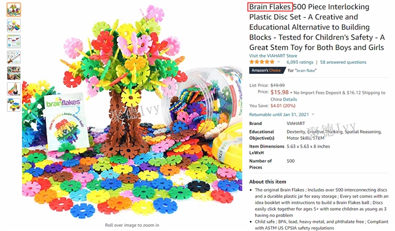Click the Amazon's Choice badge
Viewport: 395px width, 231px height.
click(x=267, y=70)
